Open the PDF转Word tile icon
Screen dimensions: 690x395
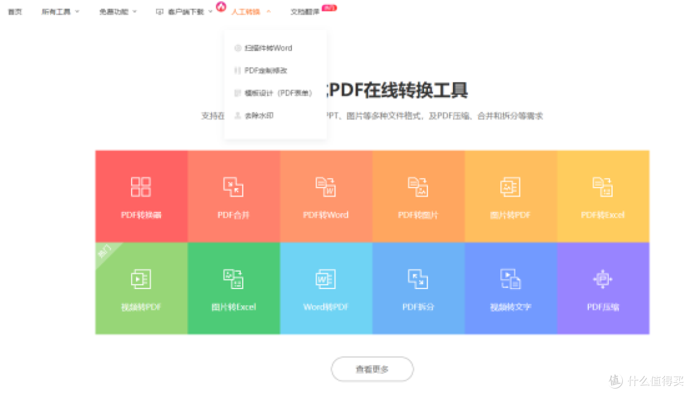pos(326,187)
